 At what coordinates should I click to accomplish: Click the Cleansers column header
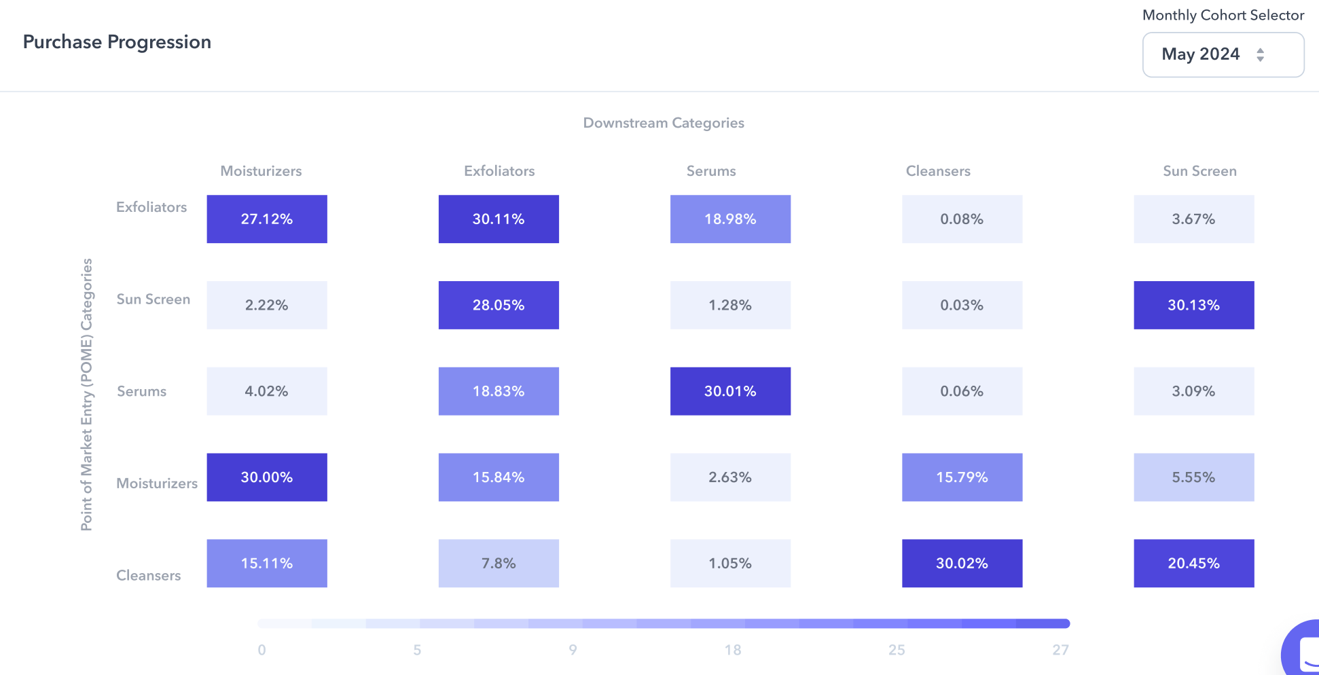pos(938,171)
